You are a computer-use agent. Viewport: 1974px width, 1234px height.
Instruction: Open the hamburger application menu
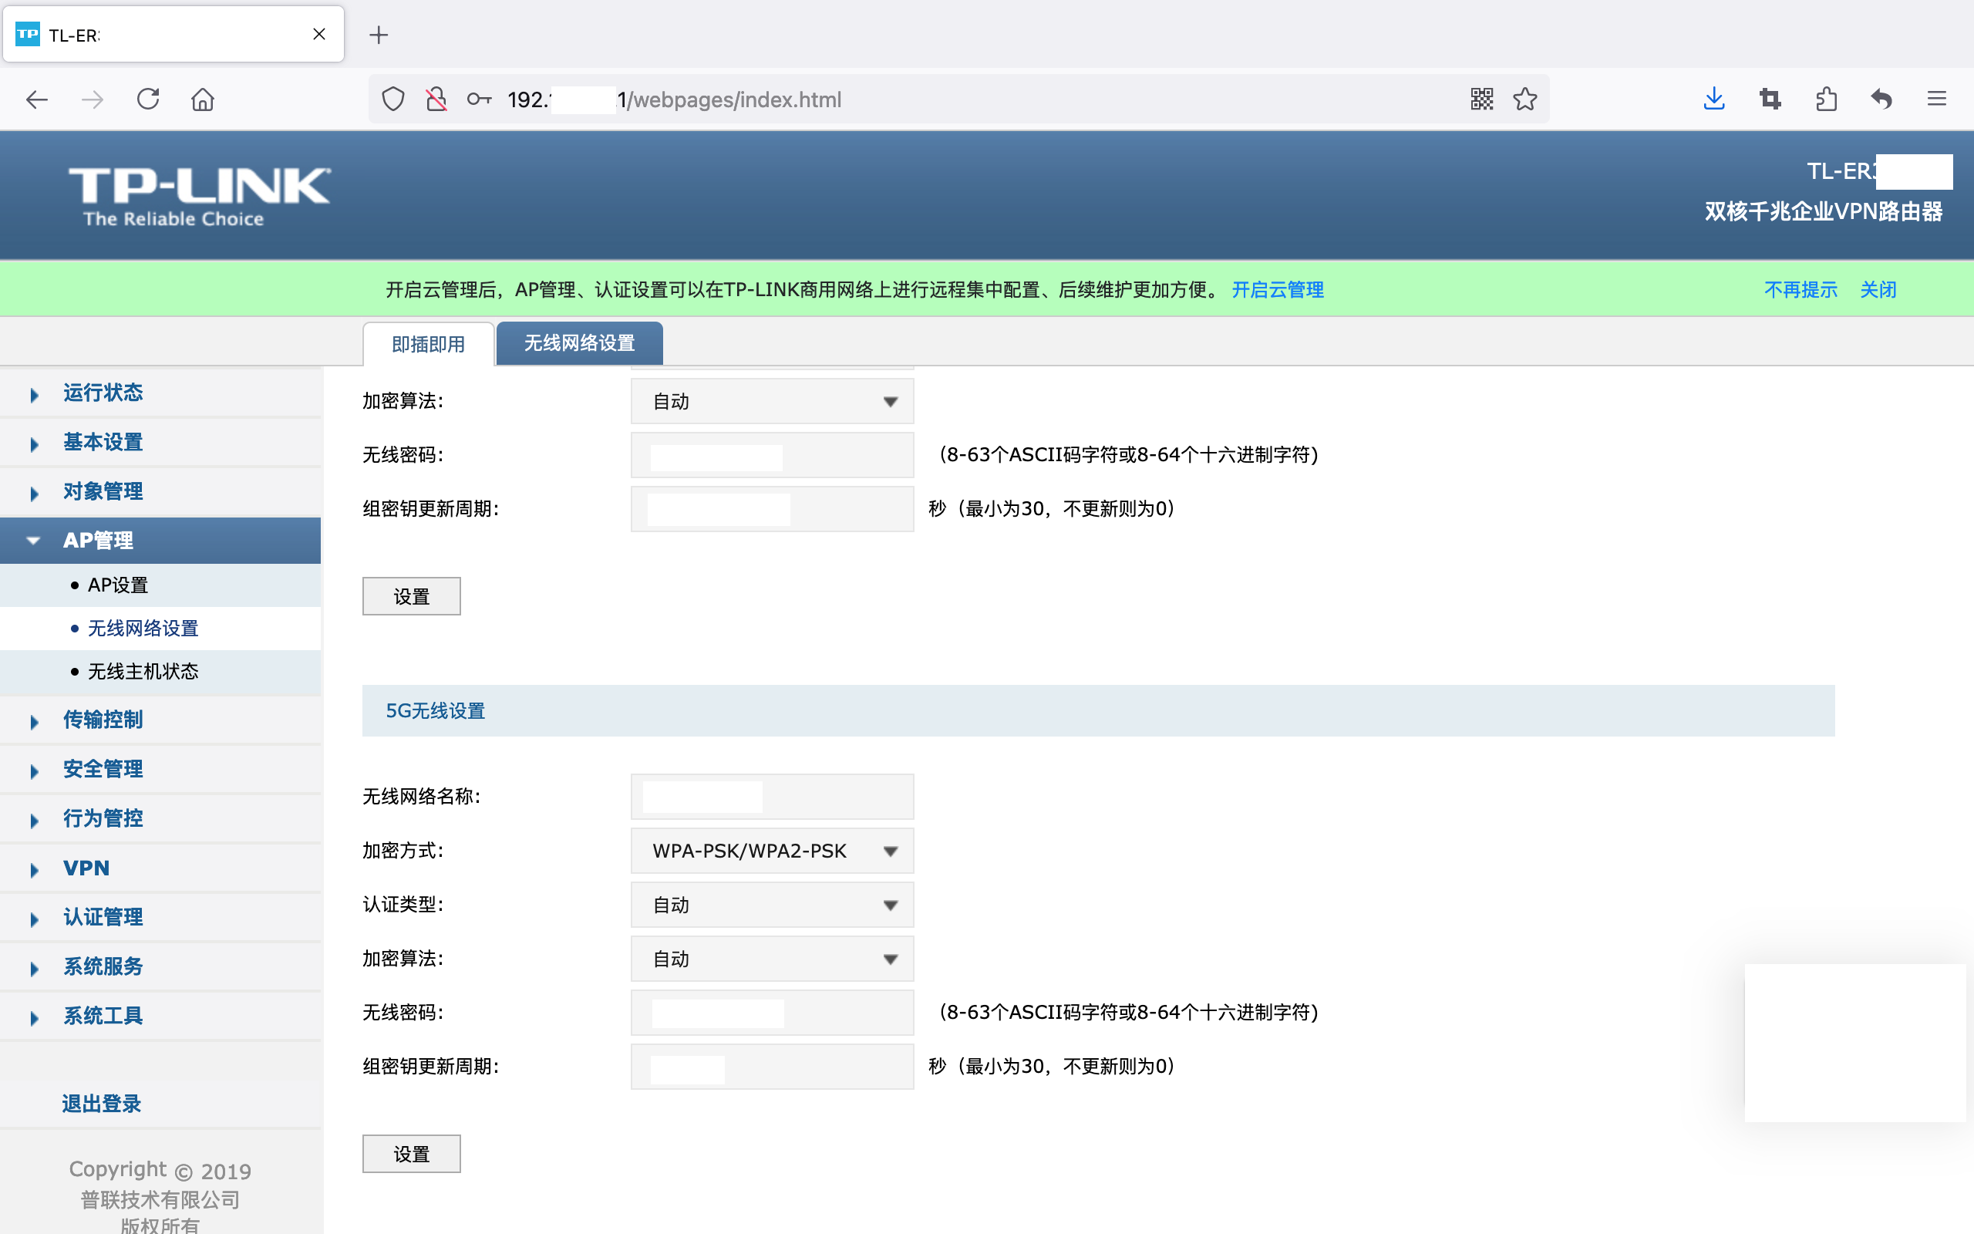1936,99
